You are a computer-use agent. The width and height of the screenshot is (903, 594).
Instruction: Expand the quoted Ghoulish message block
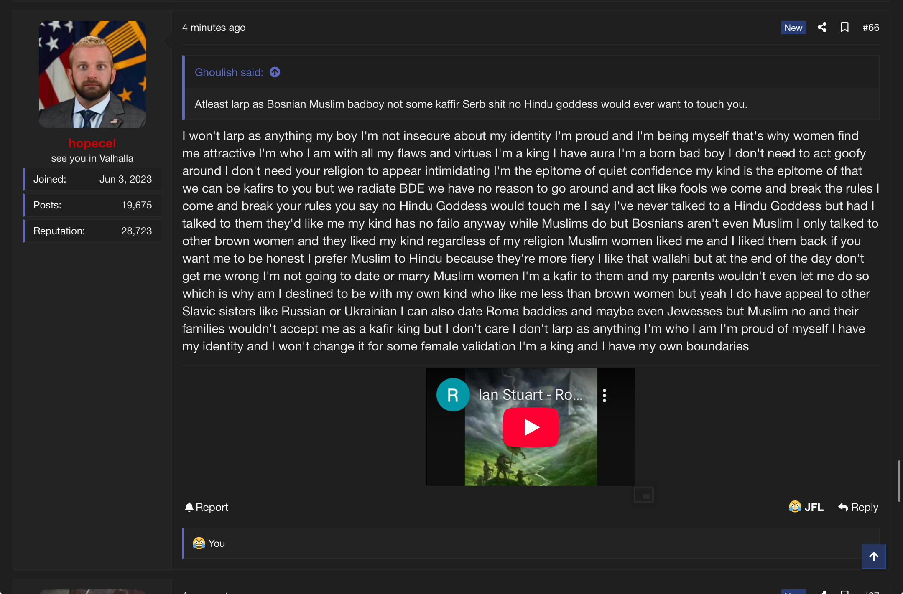(471, 104)
